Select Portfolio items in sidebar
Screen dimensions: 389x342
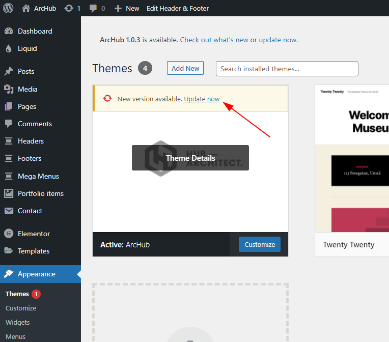click(x=40, y=193)
